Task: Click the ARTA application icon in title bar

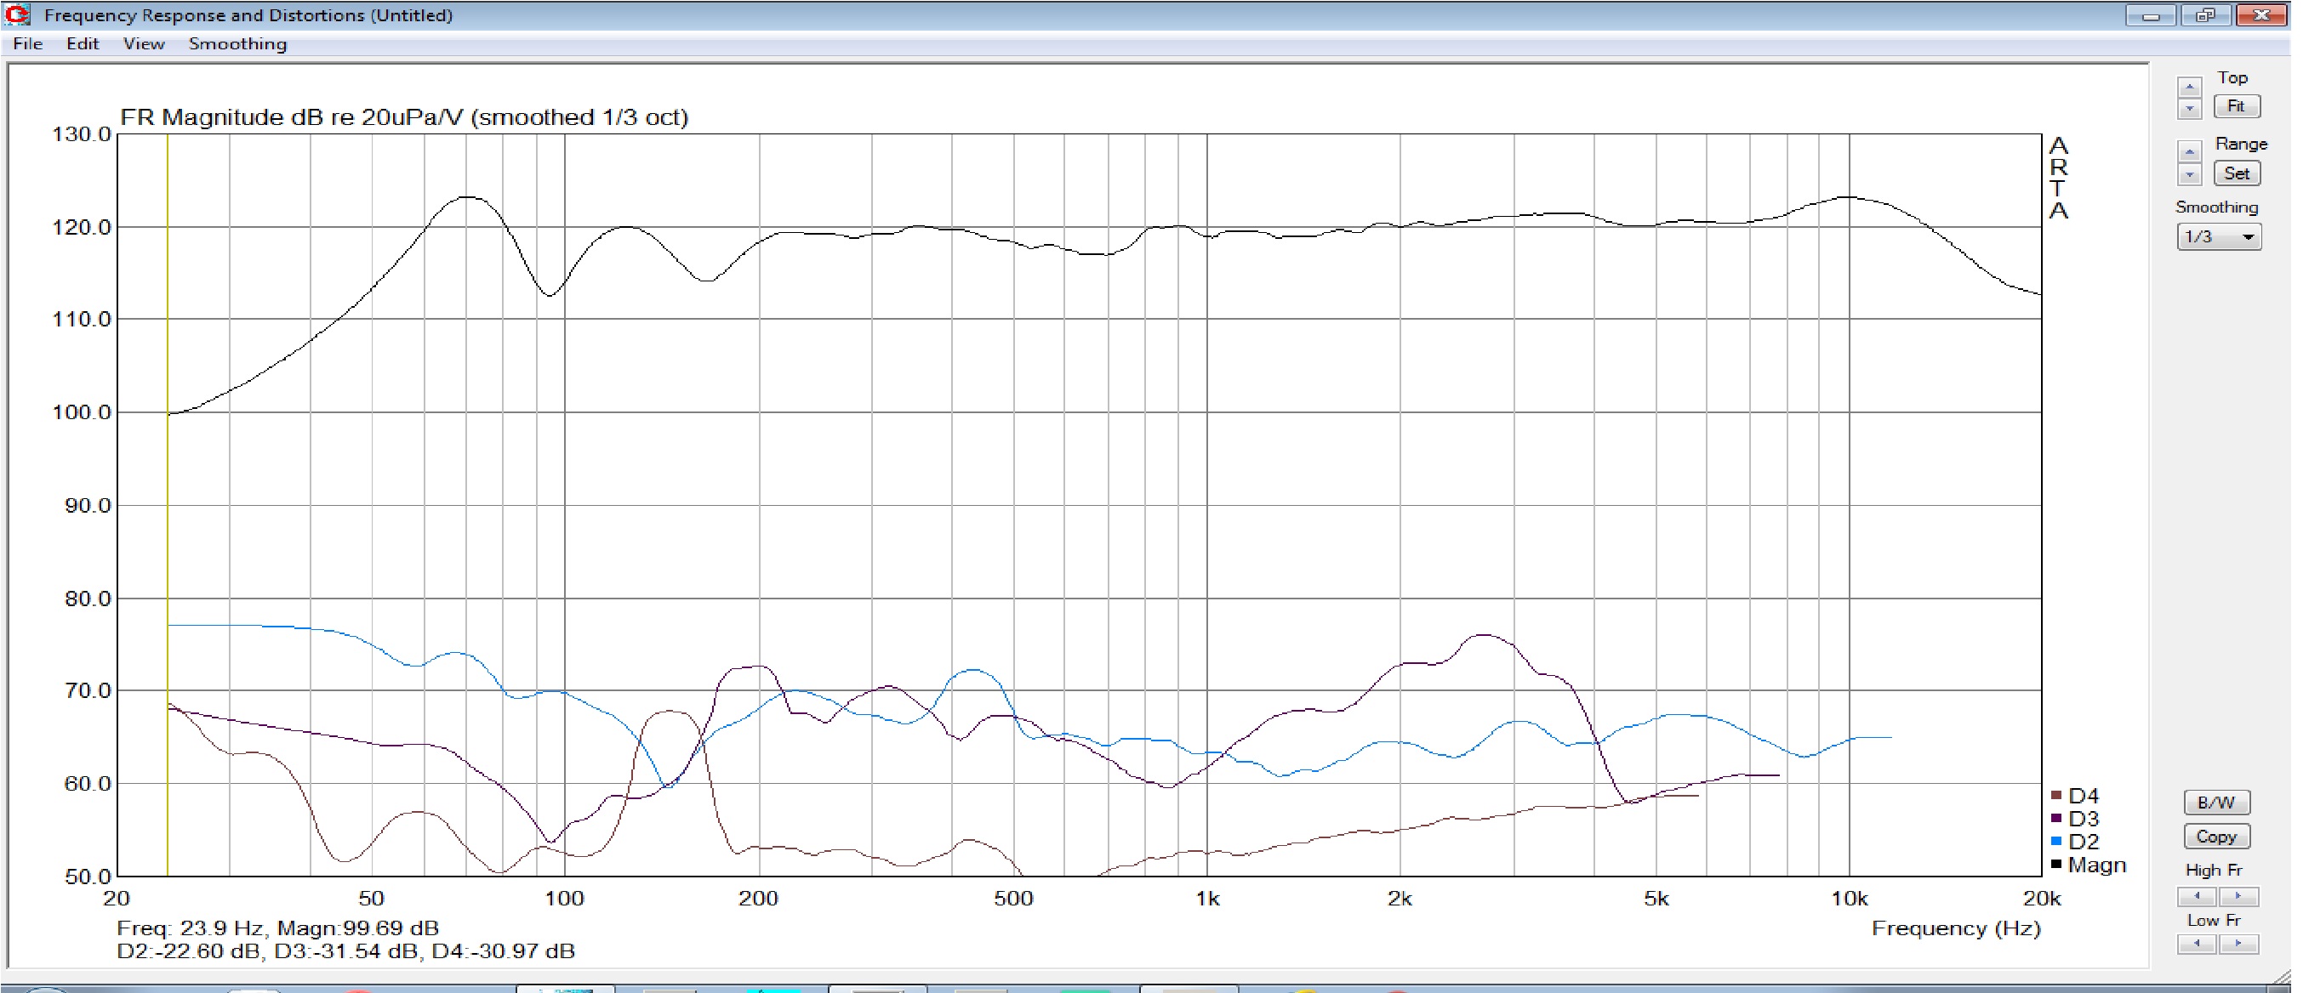Action: click(x=17, y=15)
